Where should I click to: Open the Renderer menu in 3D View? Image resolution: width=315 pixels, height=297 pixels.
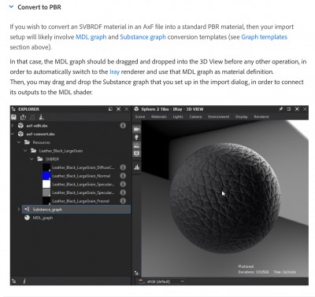pos(261,116)
